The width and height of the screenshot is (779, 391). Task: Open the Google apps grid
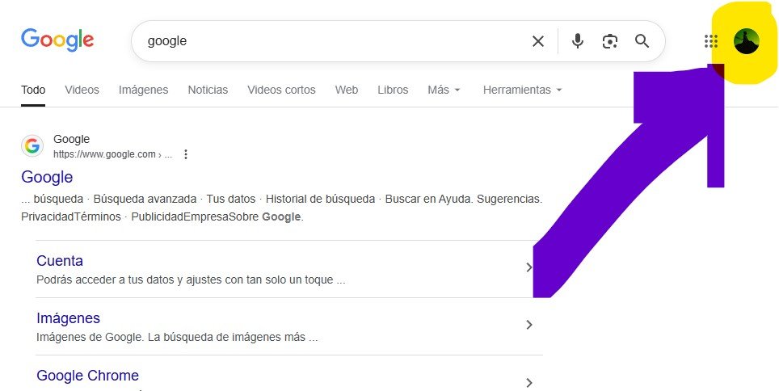pyautogui.click(x=711, y=41)
